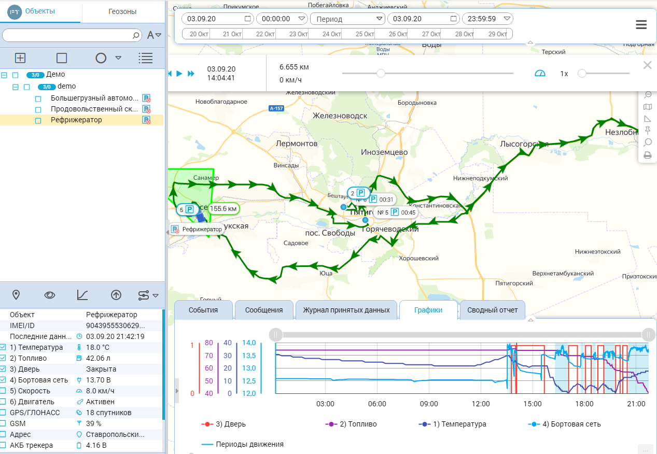Screen dimensions: 657x454
Task: Click the calendar icon of the start date field
Action: (248, 19)
